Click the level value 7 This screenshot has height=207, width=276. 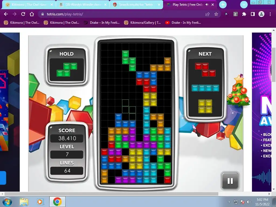[x=67, y=154]
